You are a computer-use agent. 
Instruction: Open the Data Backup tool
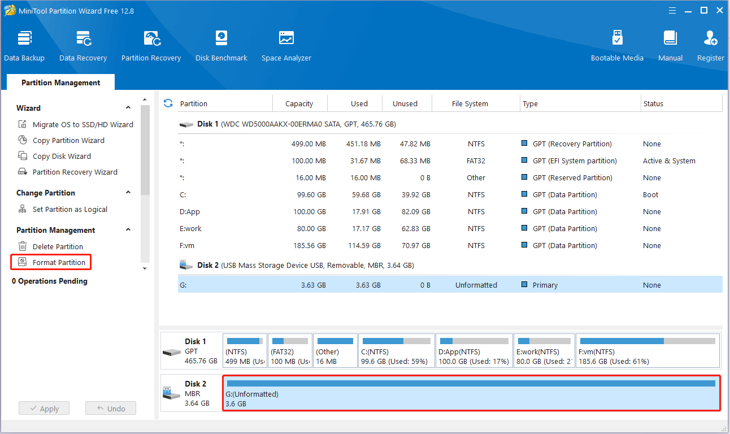24,46
